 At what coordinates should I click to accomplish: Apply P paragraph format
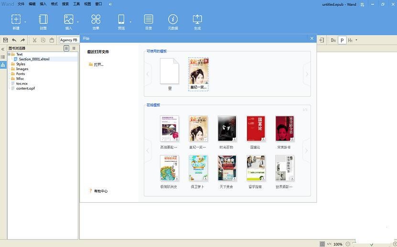point(342,41)
